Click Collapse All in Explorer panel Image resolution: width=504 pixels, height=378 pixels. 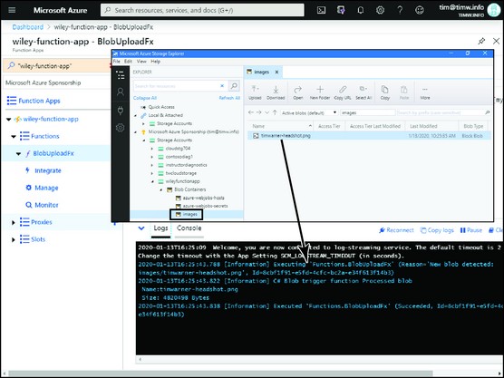145,98
